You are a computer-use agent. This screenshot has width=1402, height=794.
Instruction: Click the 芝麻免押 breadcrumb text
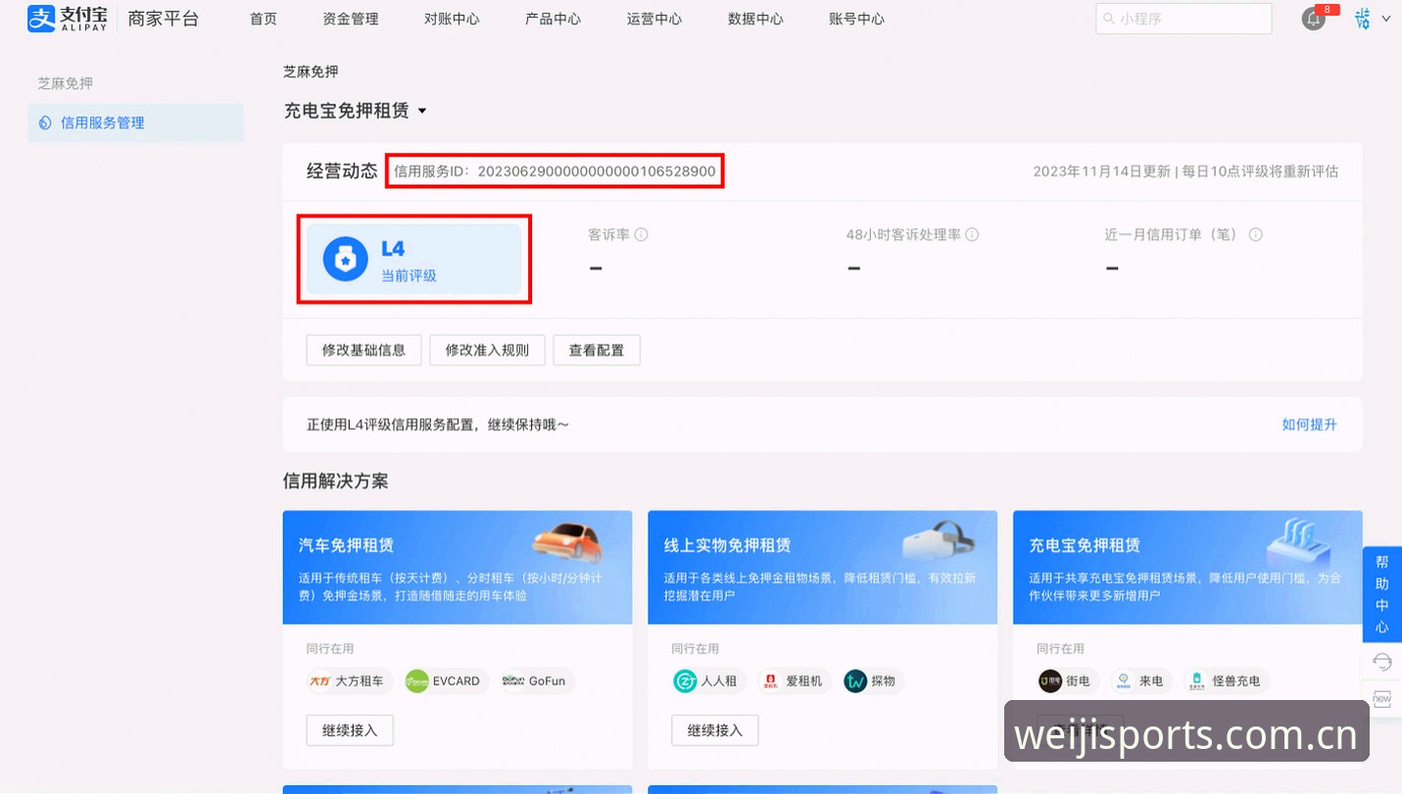(x=311, y=71)
